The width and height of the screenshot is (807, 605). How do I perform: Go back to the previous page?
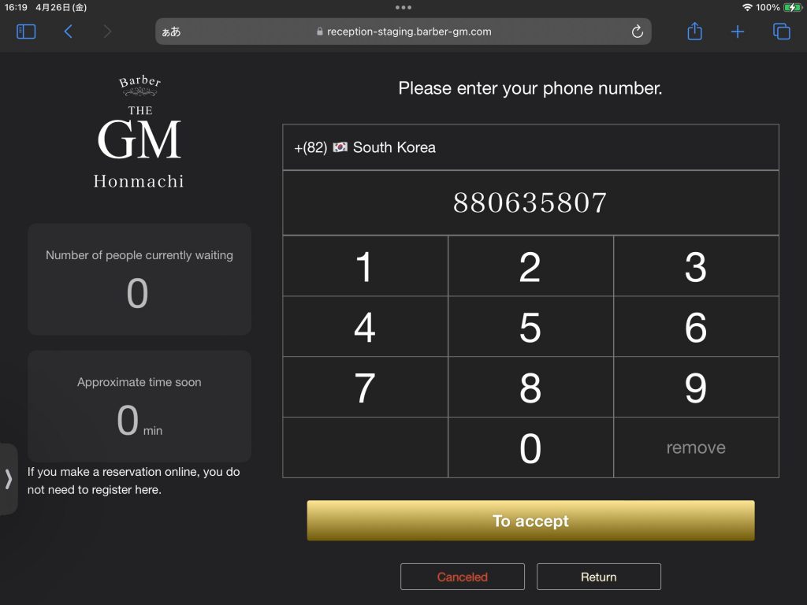pyautogui.click(x=69, y=32)
